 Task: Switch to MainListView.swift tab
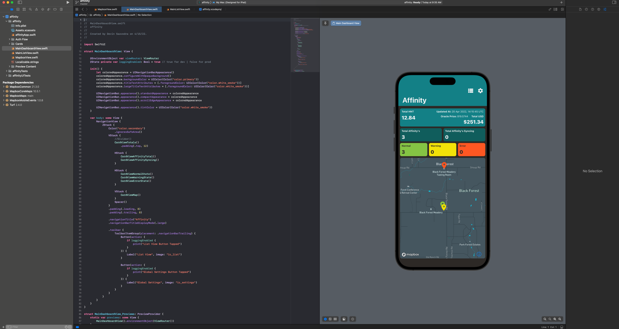pyautogui.click(x=178, y=9)
